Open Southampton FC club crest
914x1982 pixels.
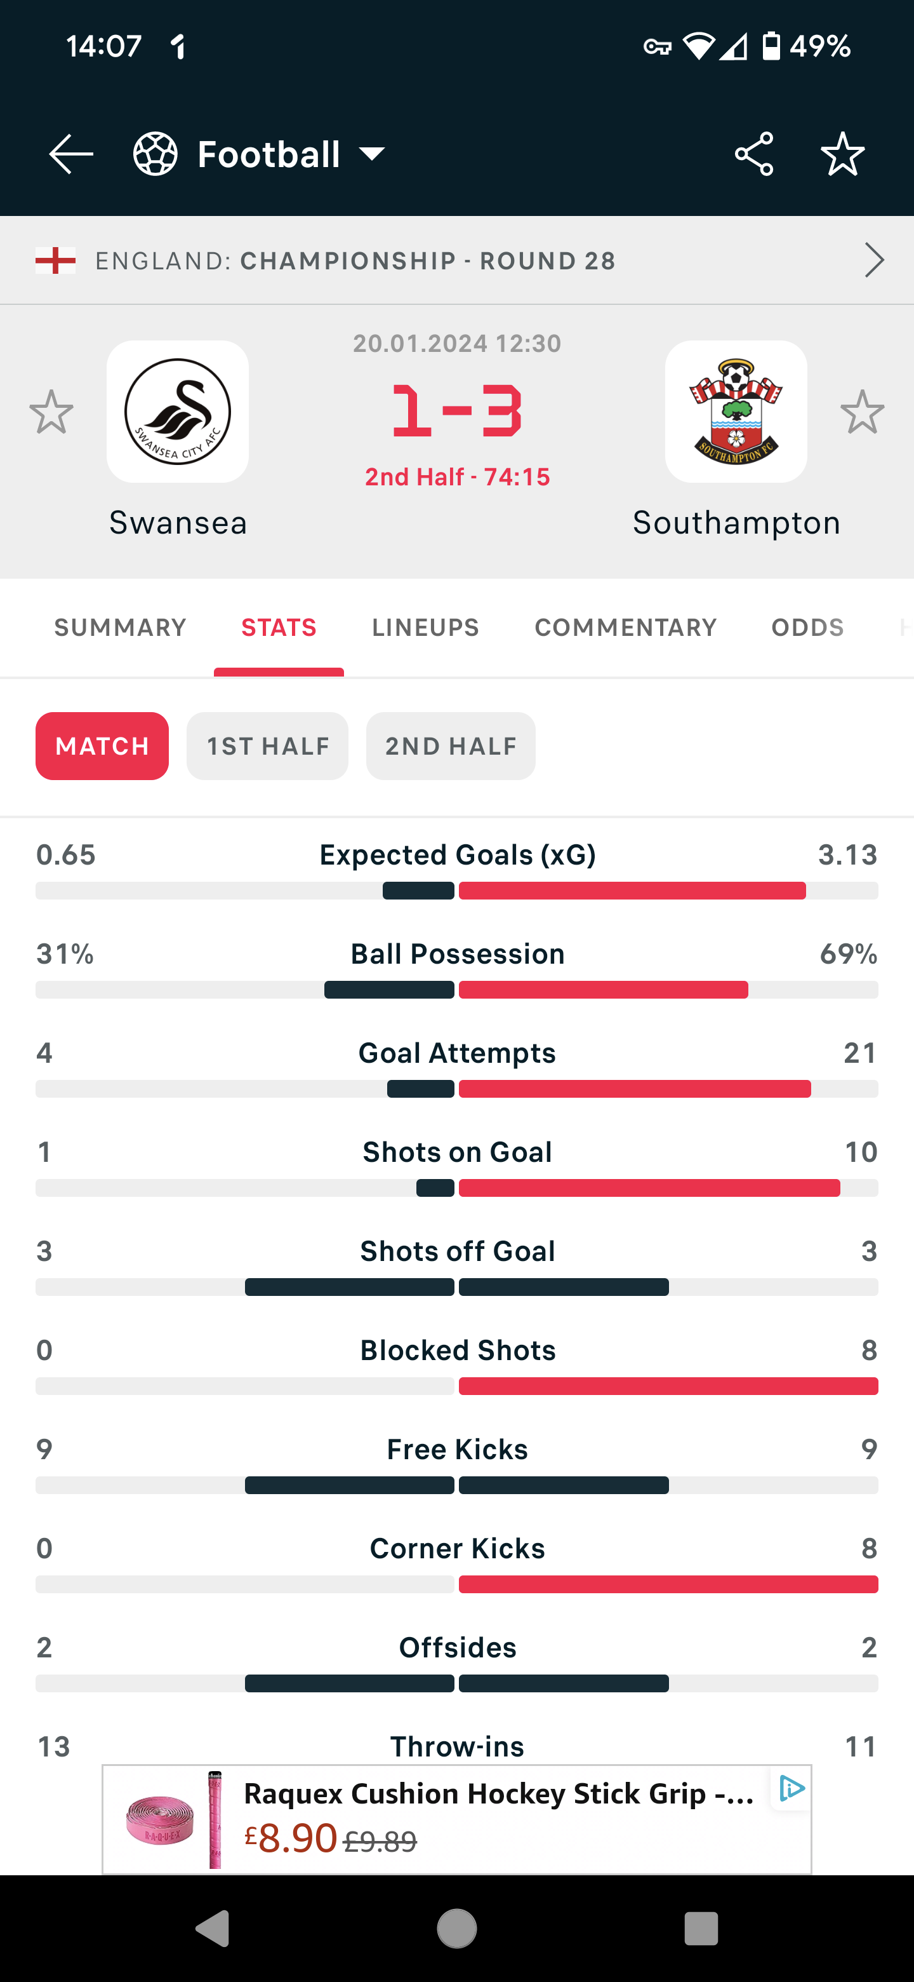(736, 412)
